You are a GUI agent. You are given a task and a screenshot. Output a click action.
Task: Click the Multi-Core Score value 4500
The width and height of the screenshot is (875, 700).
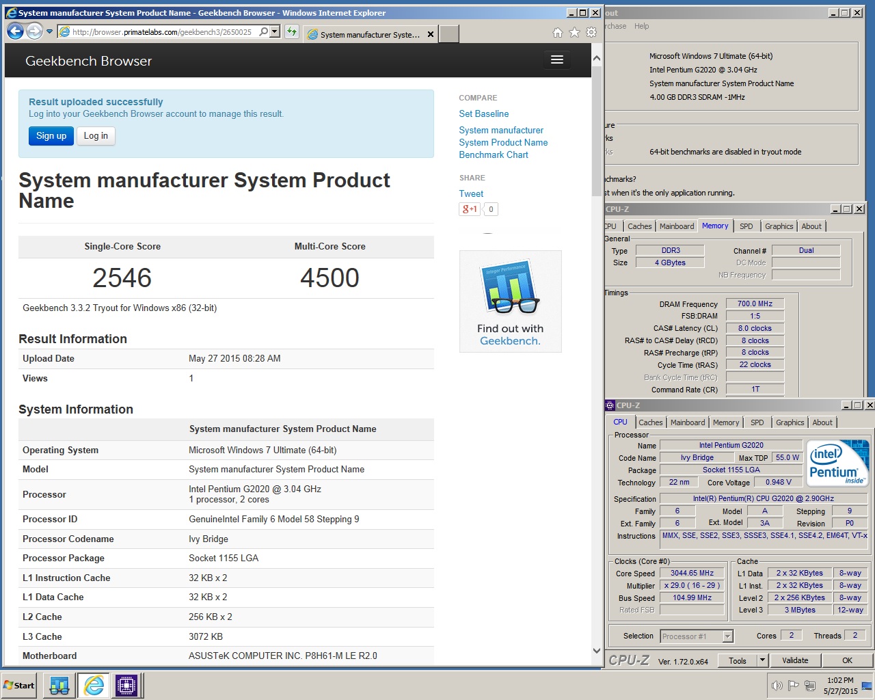point(329,278)
